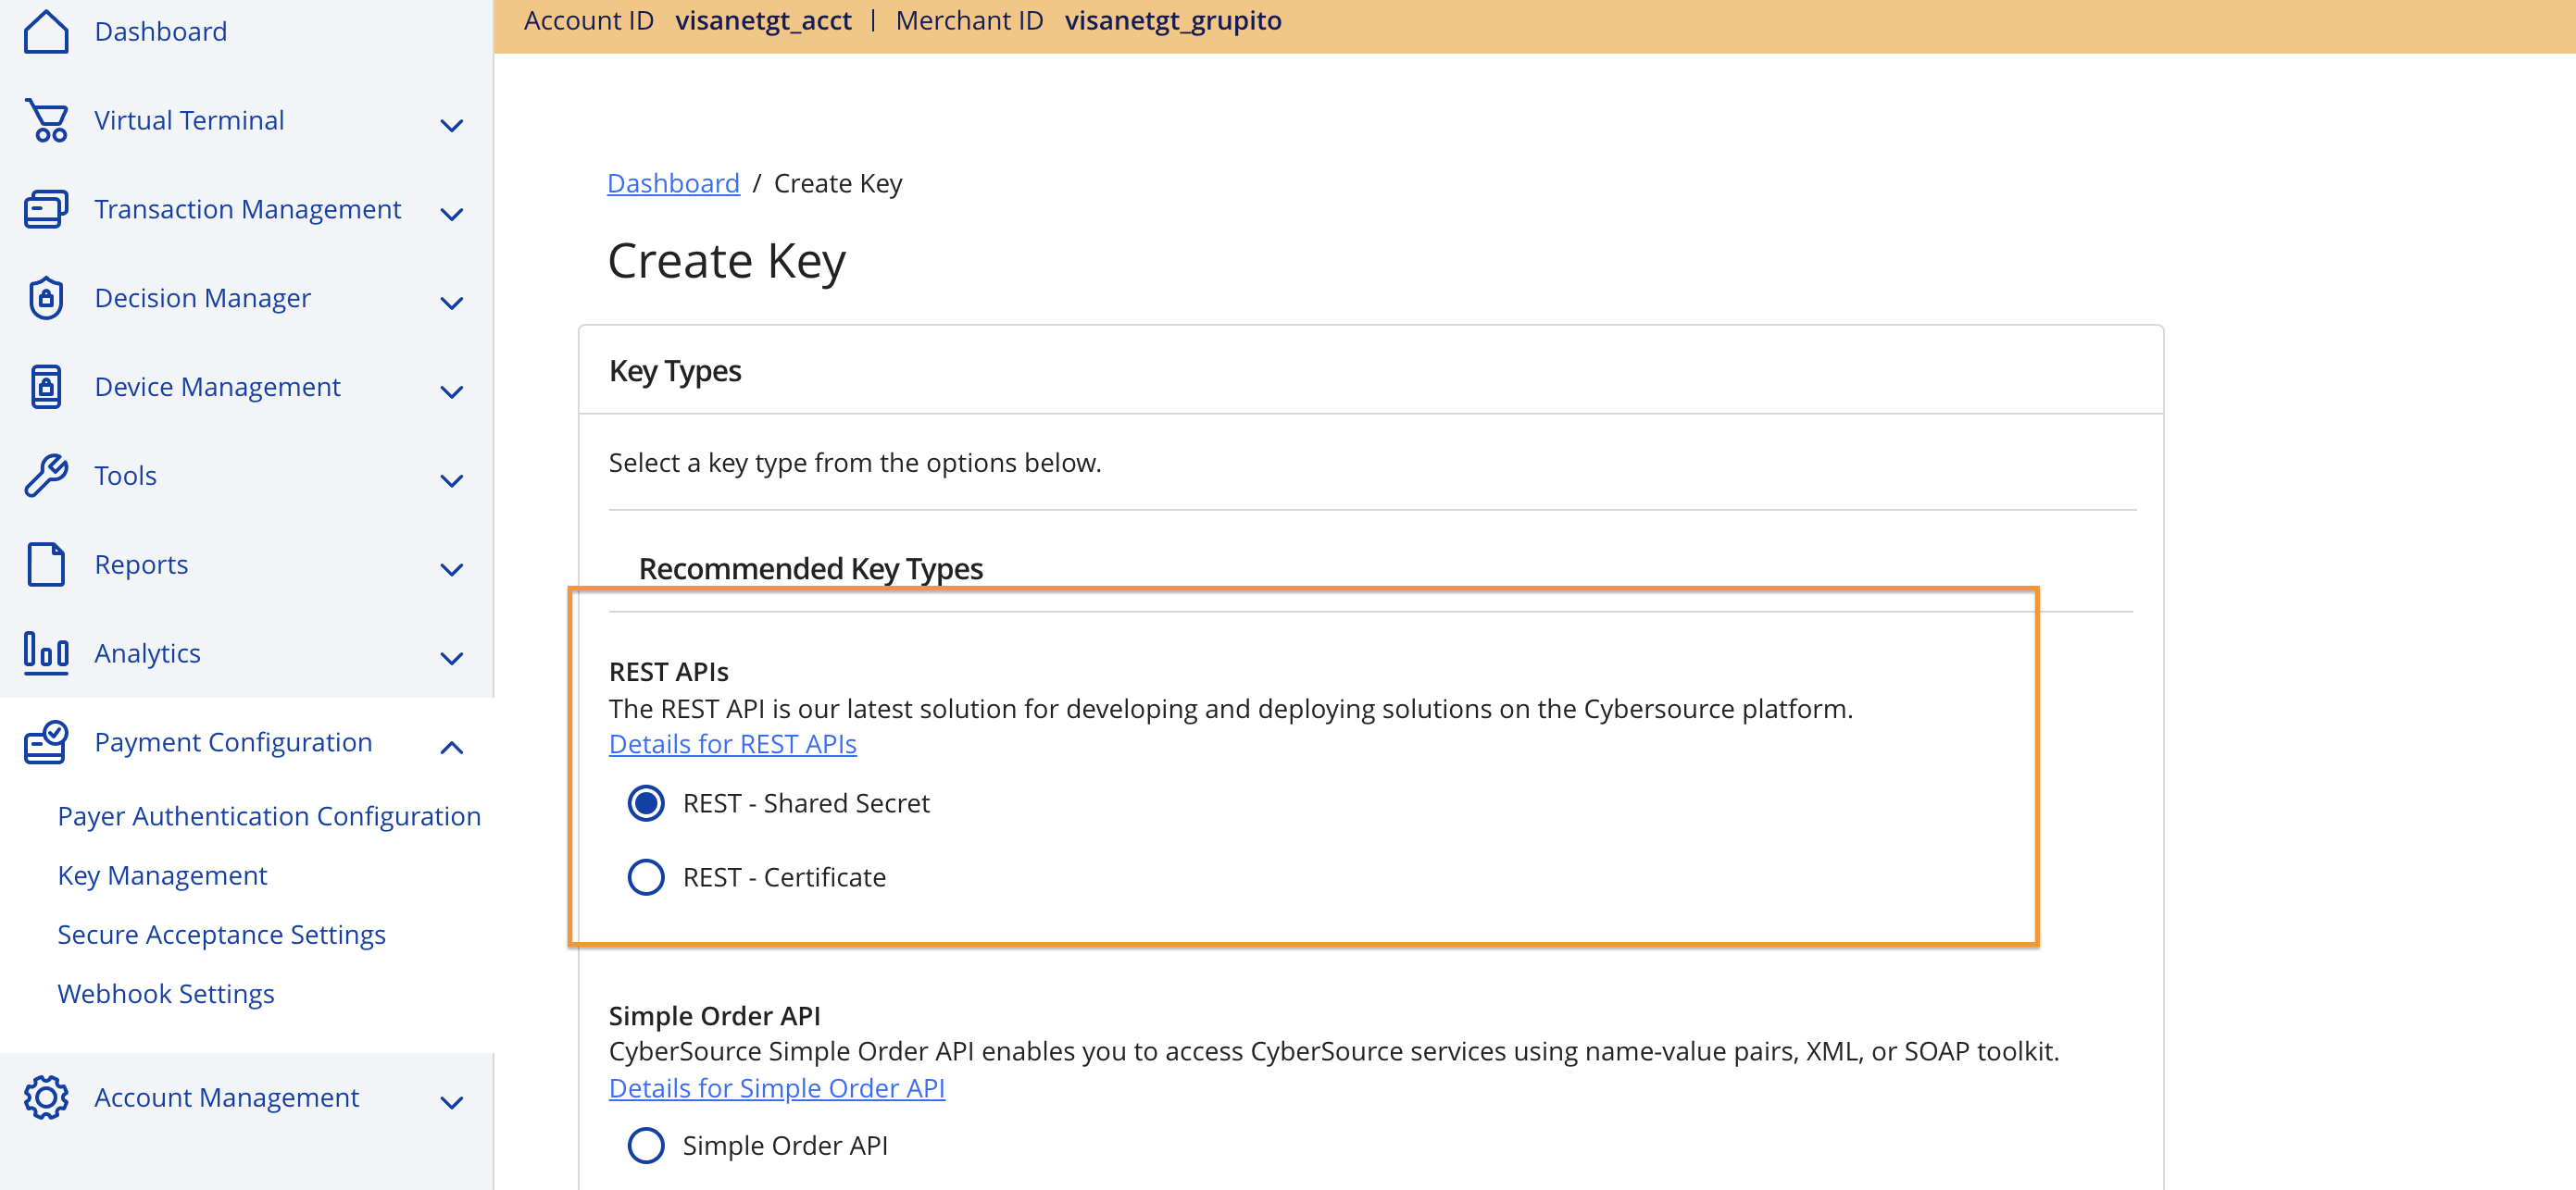Click the Virtual Terminal cart icon

pos(46,120)
